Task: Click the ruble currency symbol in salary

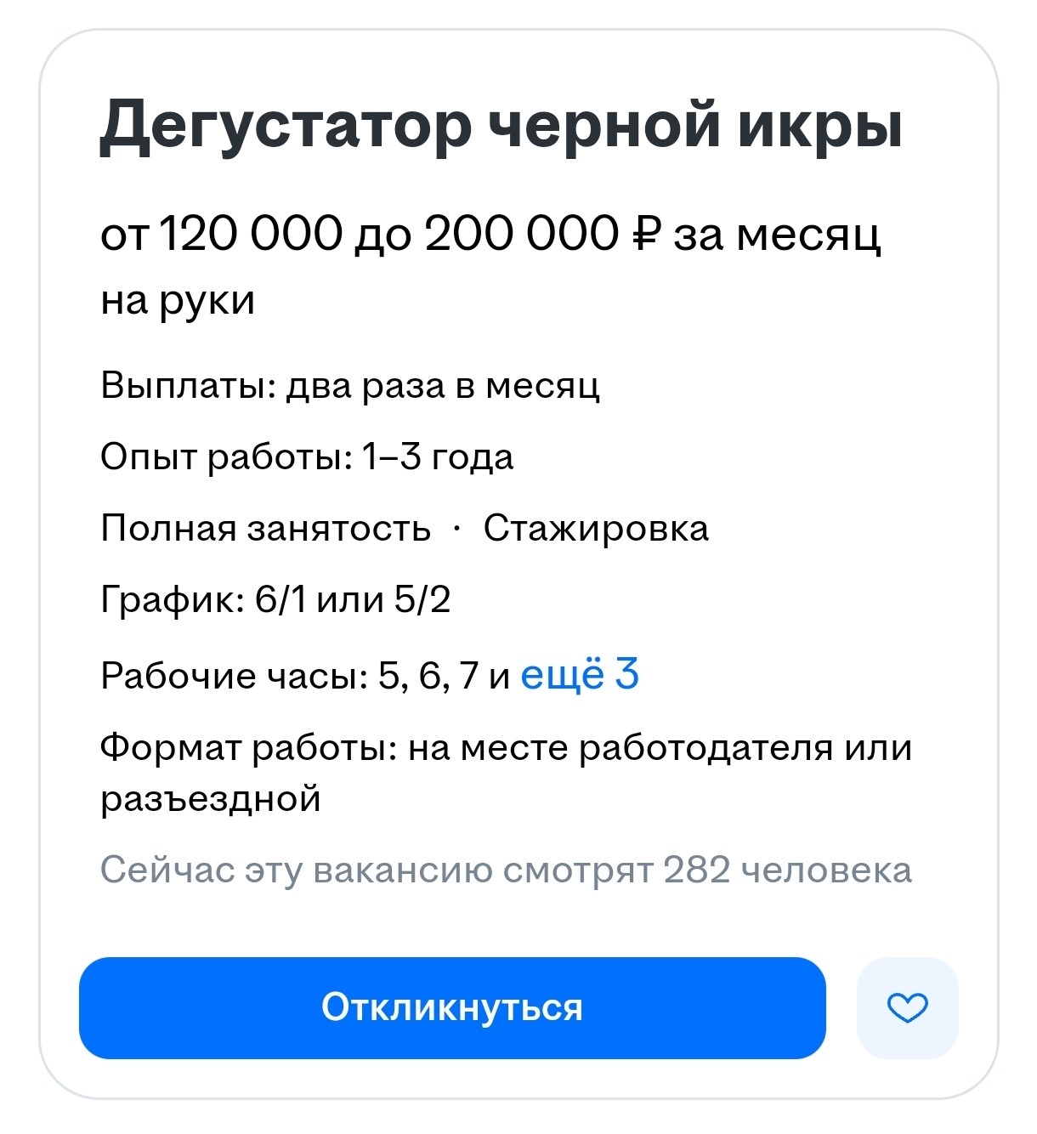Action: tap(647, 234)
